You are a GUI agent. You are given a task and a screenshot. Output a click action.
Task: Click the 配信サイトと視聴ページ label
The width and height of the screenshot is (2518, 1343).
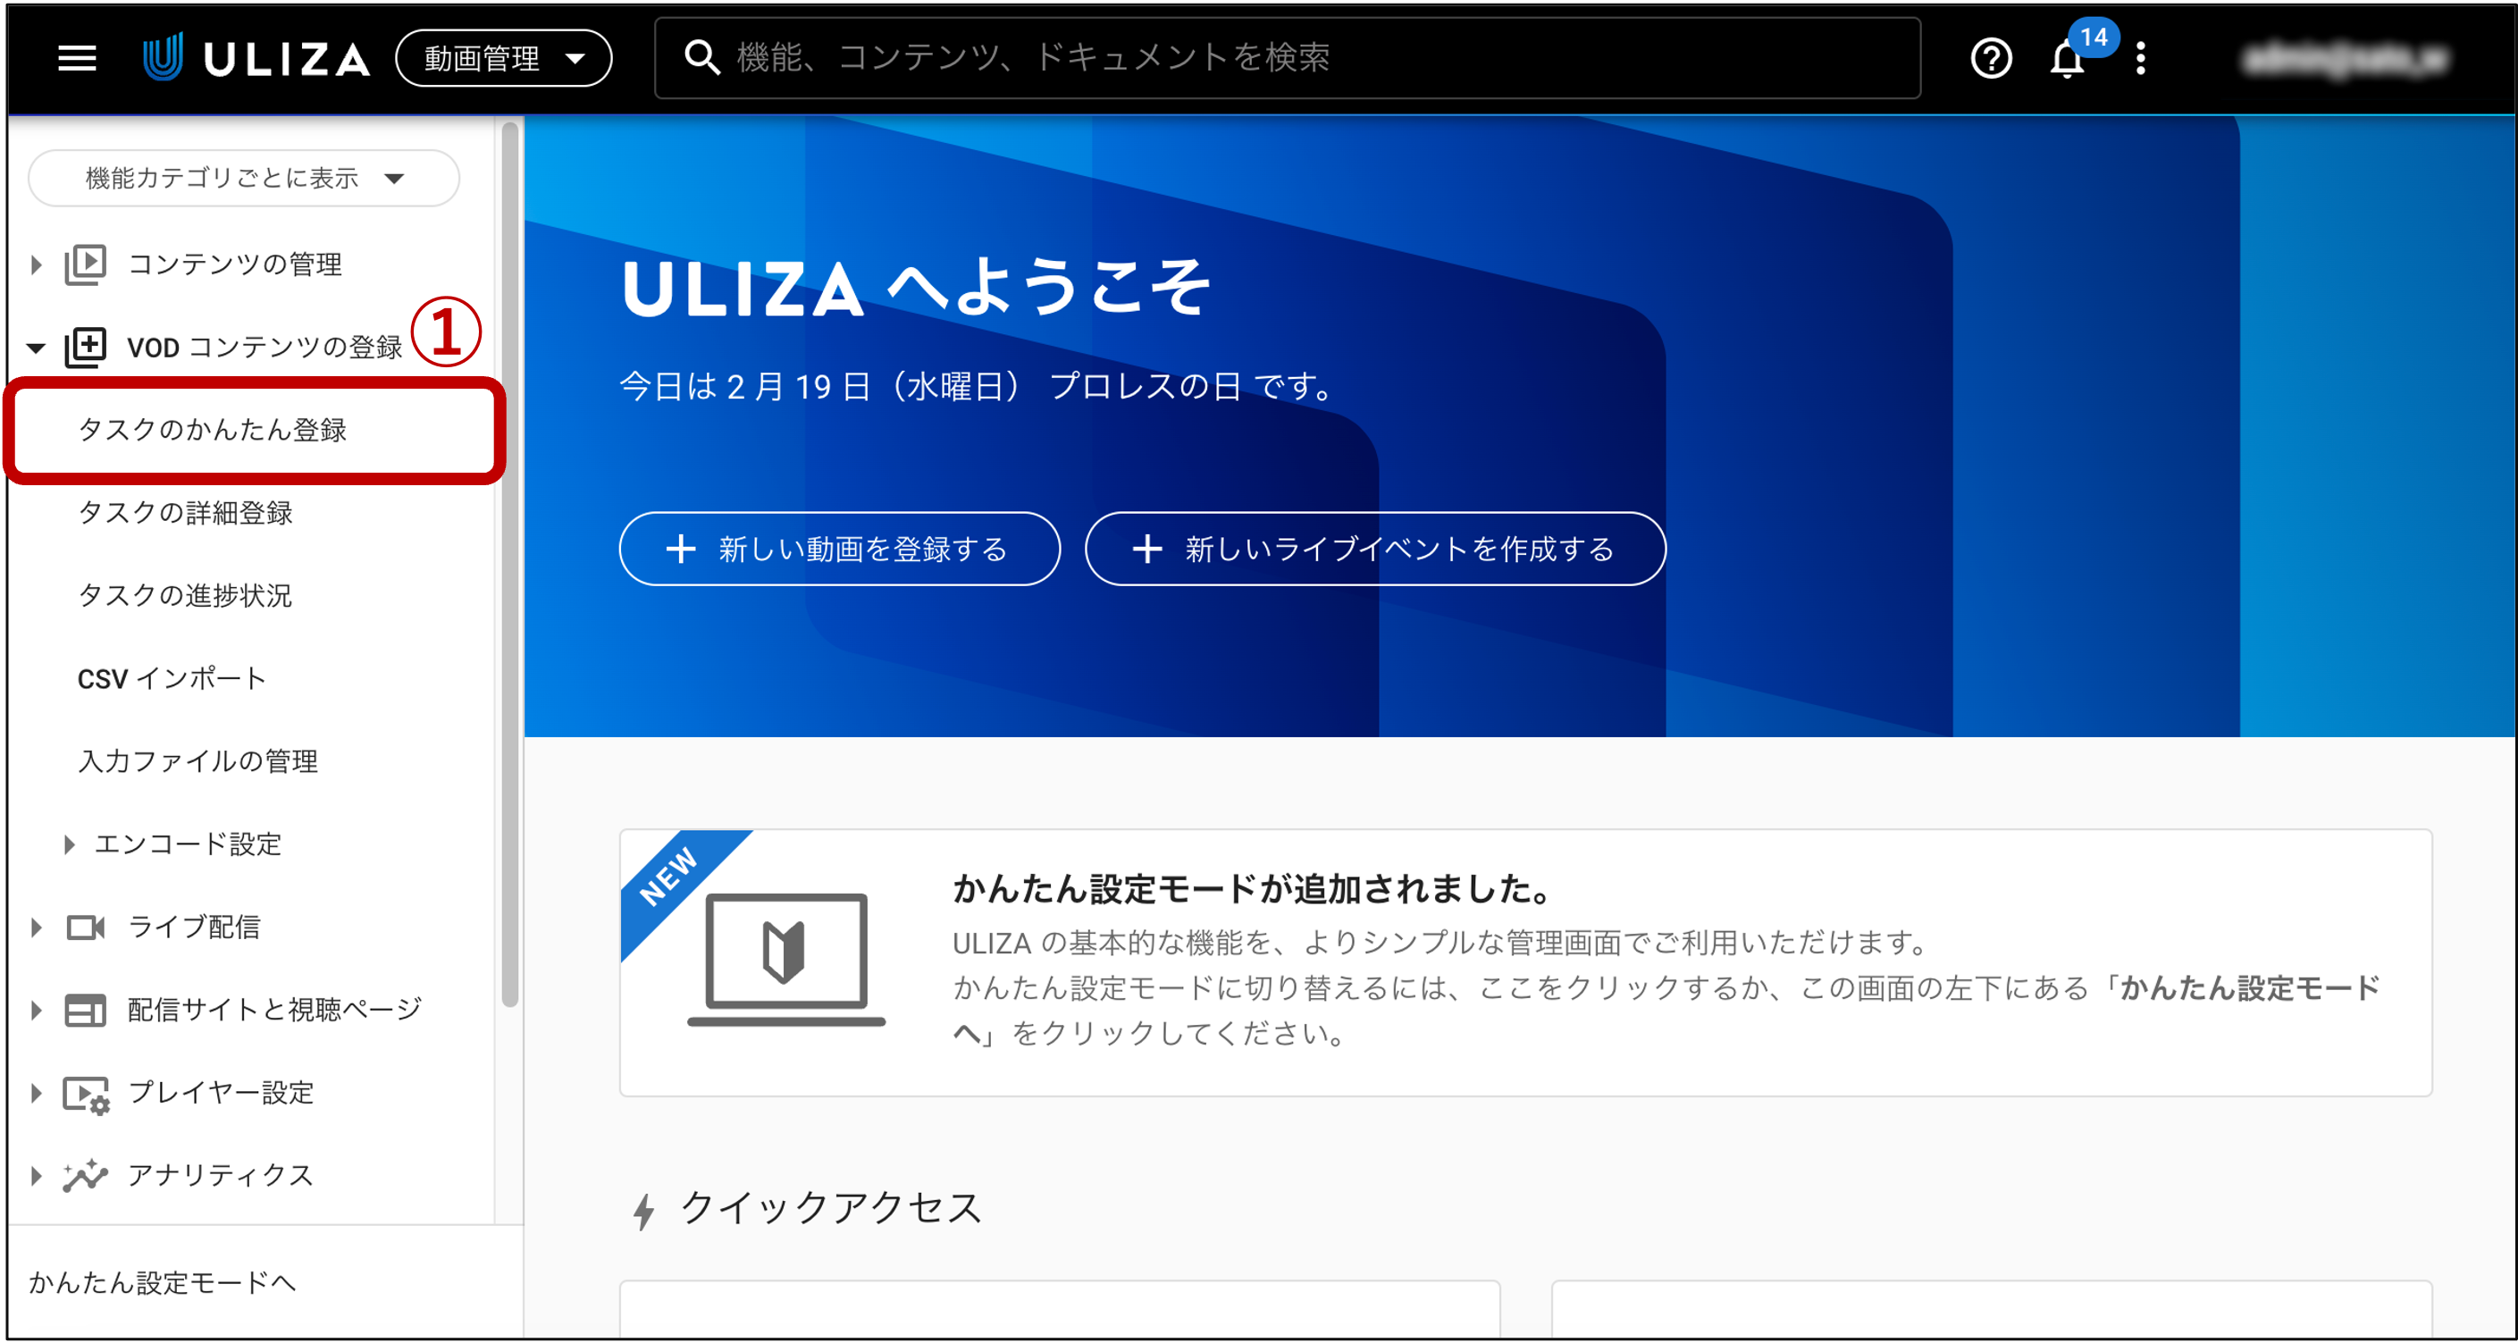pyautogui.click(x=274, y=1010)
